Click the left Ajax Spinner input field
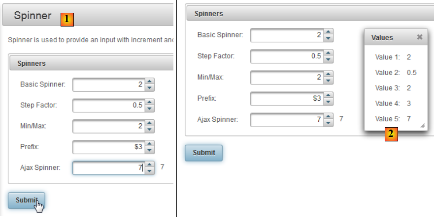This screenshot has width=434, height=217. click(108, 168)
